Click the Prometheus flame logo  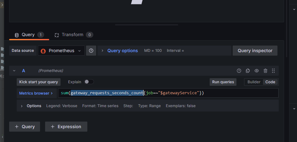pyautogui.click(x=43, y=51)
